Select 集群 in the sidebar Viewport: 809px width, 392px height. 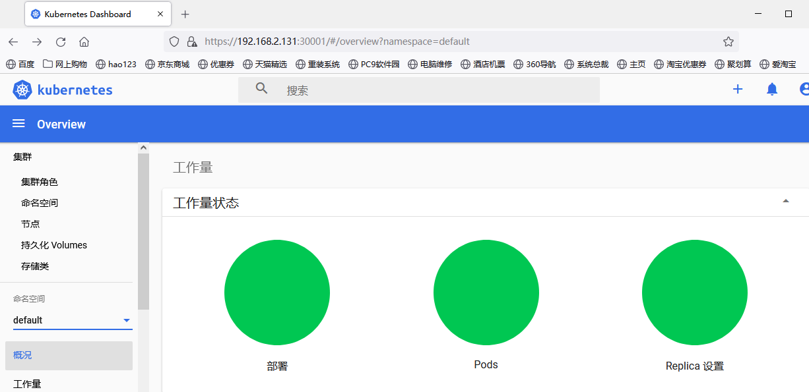(22, 157)
